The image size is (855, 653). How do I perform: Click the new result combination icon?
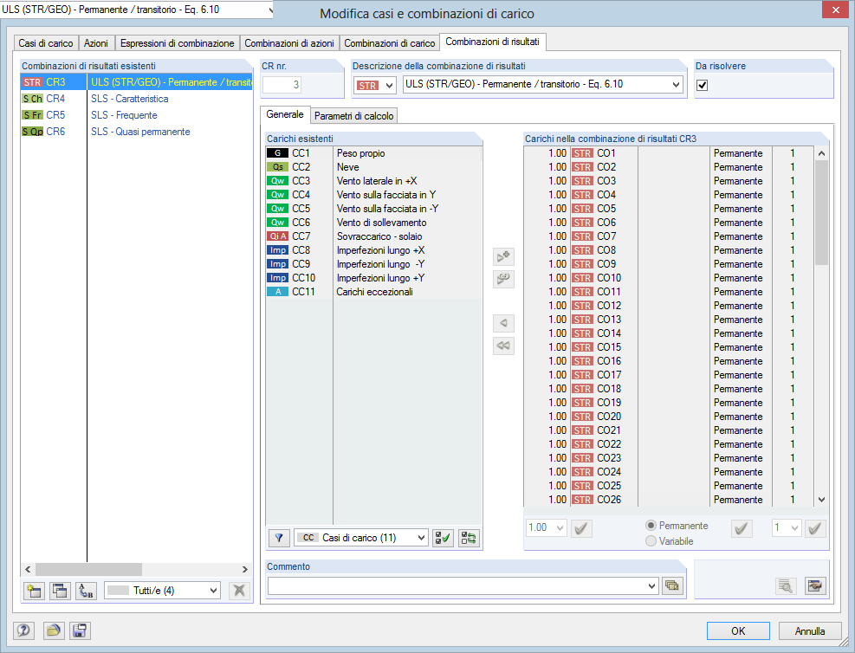(x=35, y=591)
